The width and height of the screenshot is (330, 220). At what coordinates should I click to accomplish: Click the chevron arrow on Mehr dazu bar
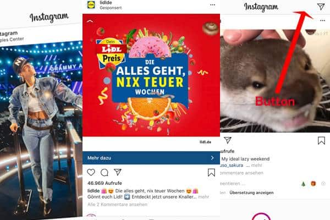[212, 158]
